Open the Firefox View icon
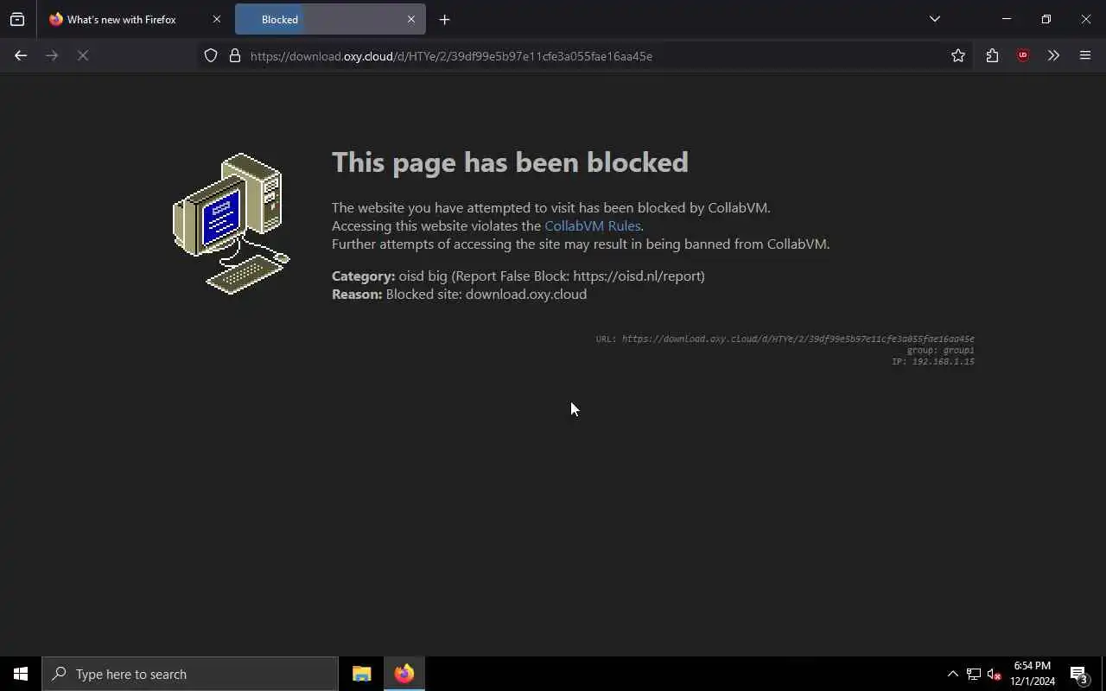Viewport: 1106px width, 691px height. click(x=17, y=19)
